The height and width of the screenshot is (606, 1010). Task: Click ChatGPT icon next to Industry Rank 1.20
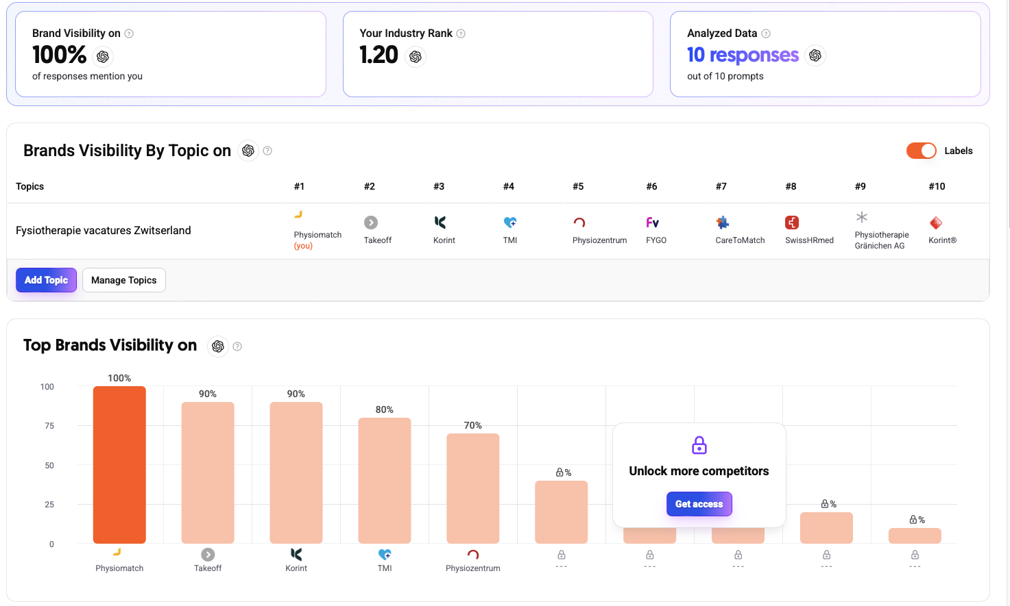tap(416, 56)
